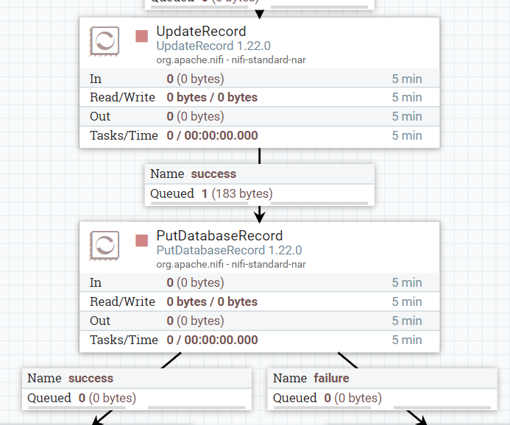
Task: Click the In row of PutDatabaseRecord
Action: 260,282
